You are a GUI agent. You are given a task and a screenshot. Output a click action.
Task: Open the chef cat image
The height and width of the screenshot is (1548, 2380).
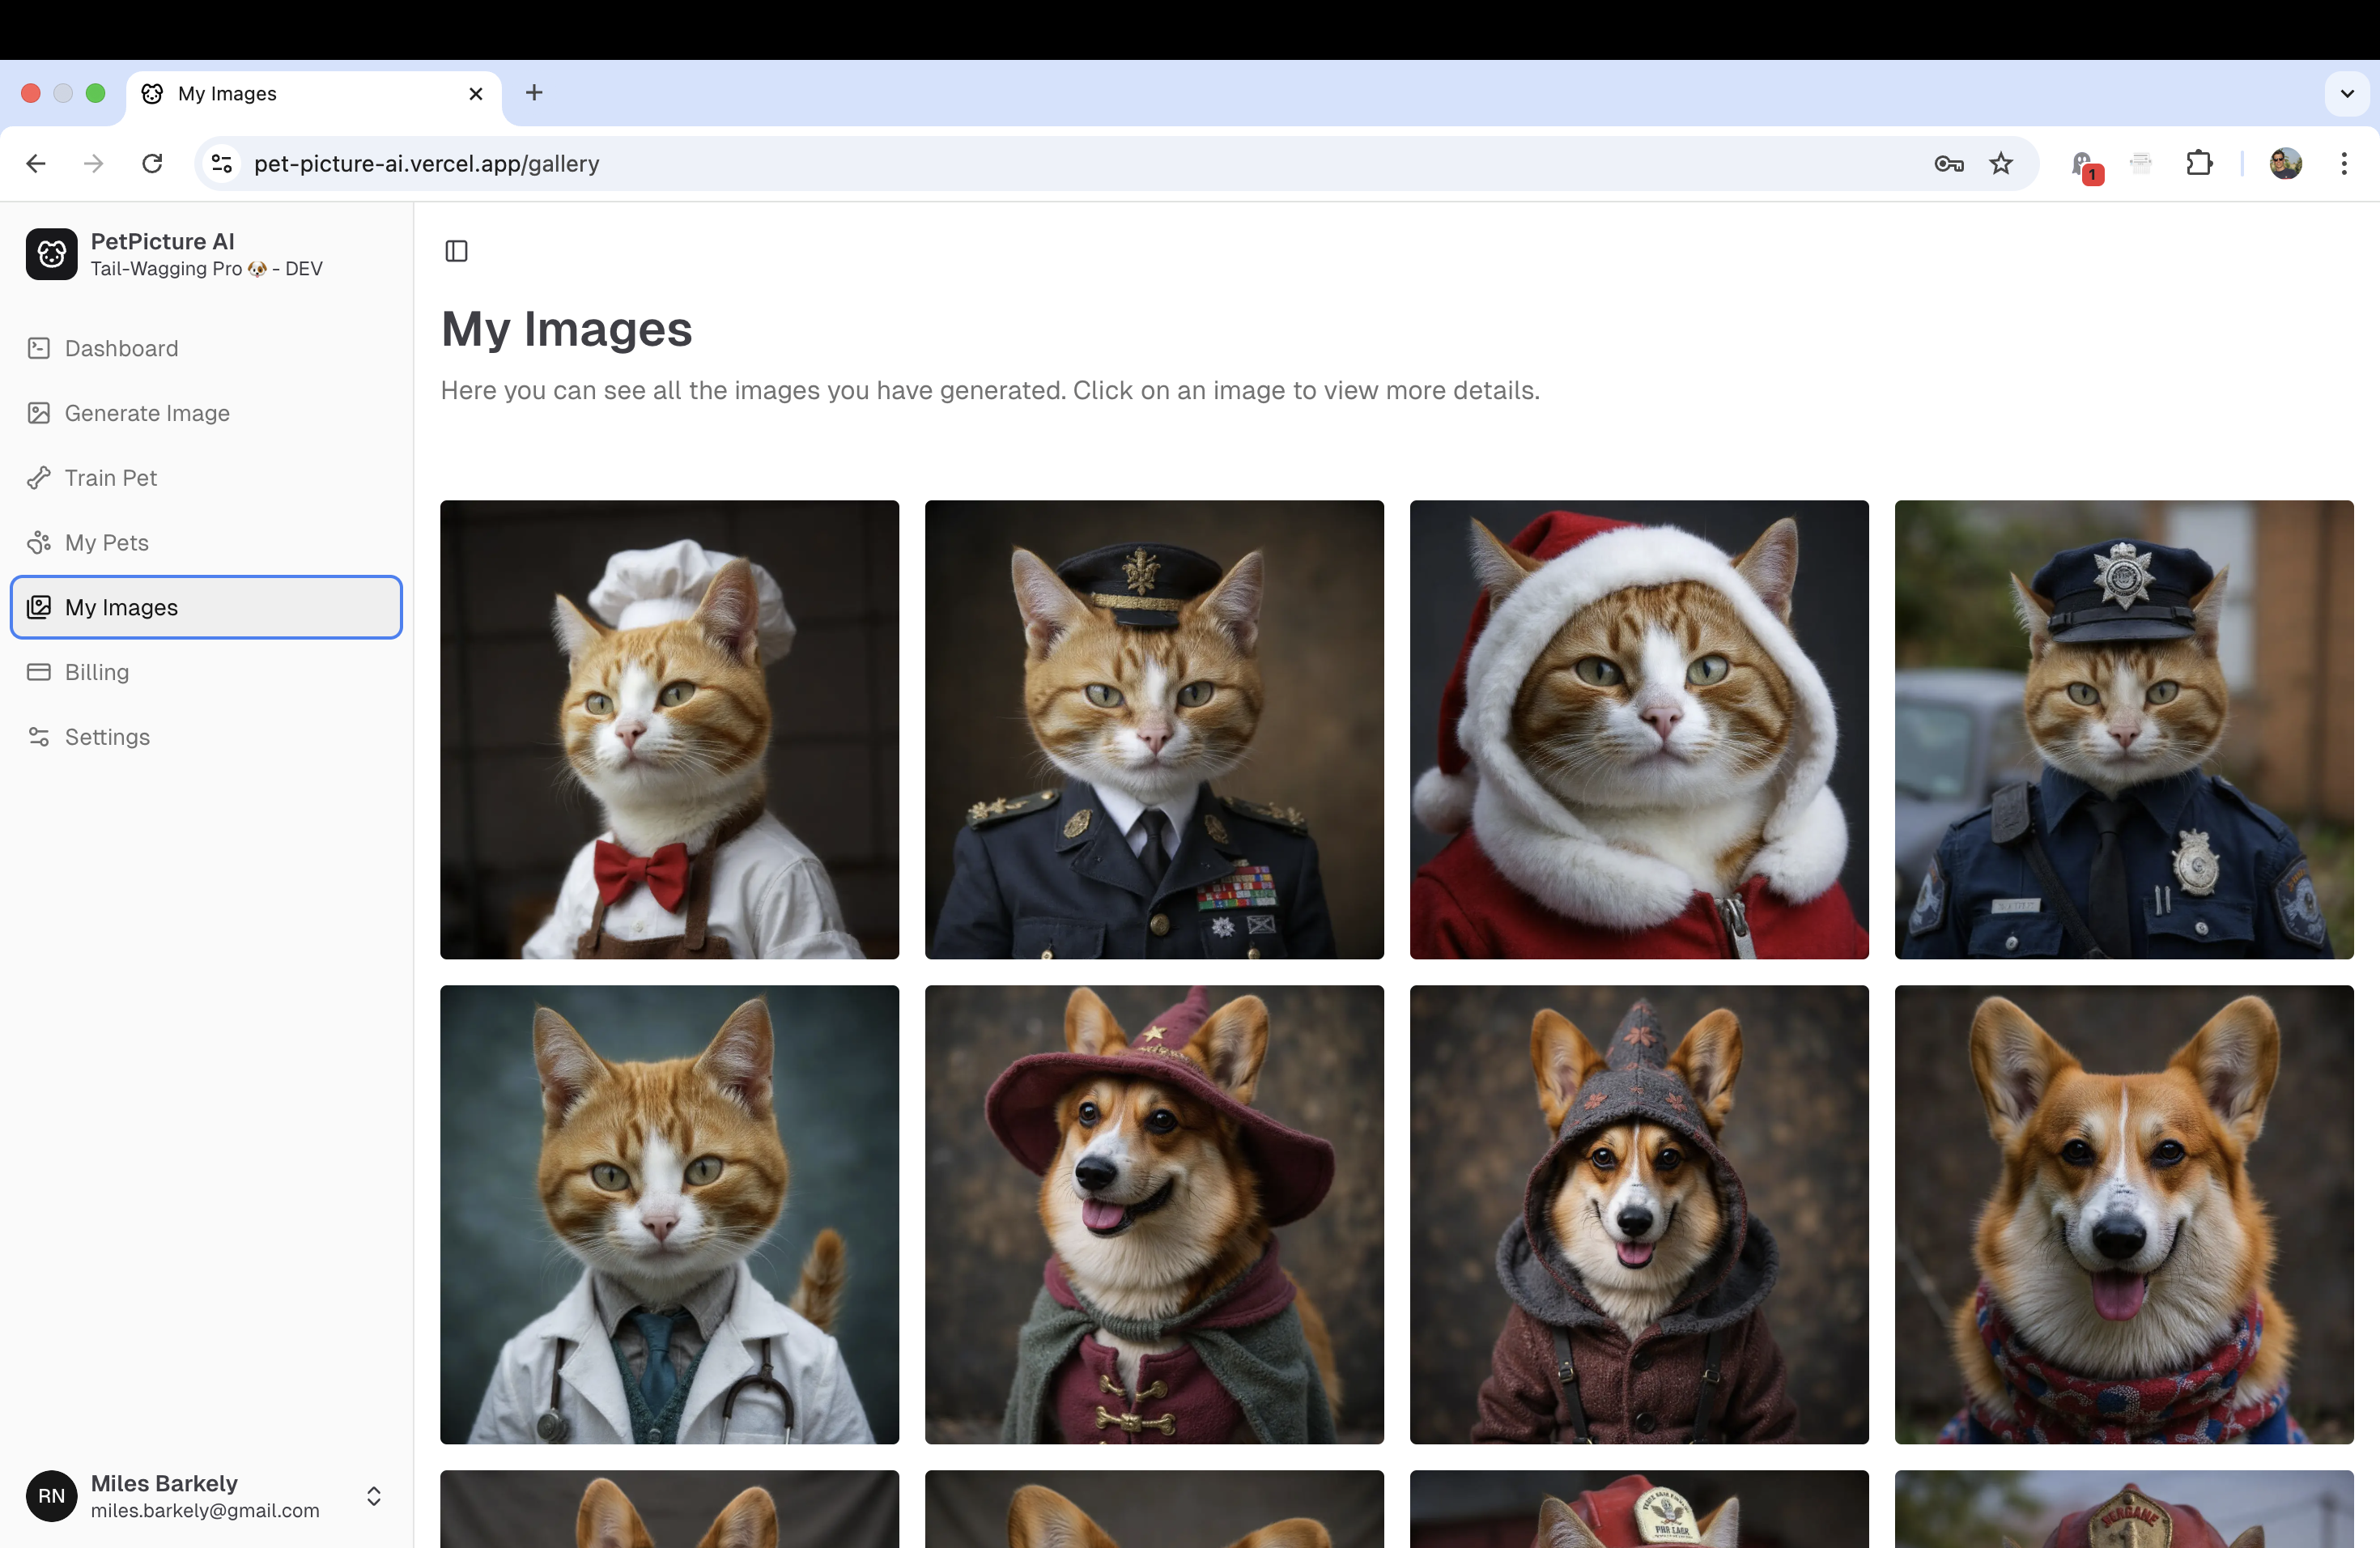669,730
